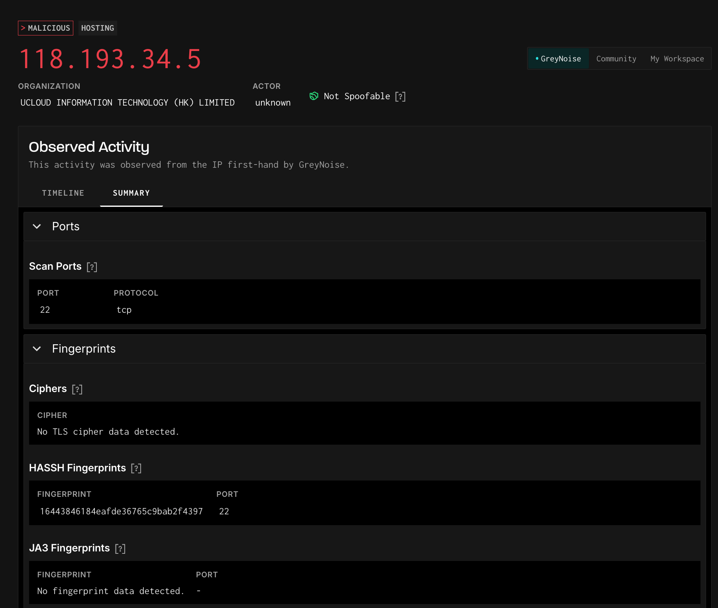718x608 pixels.
Task: Click the ORGANIZATION field label
Action: pos(49,86)
